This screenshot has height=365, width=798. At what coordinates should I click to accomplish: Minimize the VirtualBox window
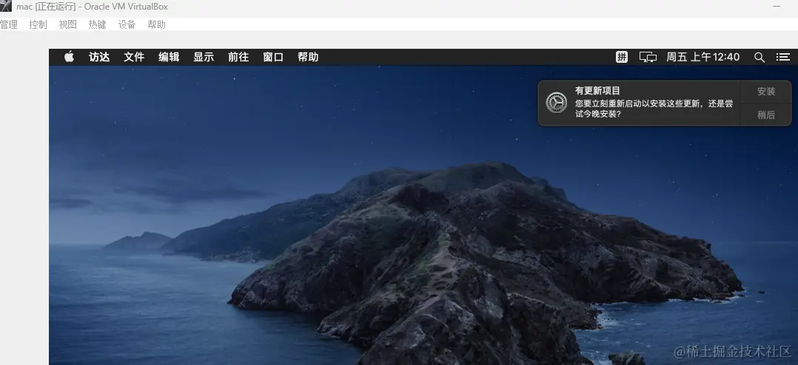777,7
